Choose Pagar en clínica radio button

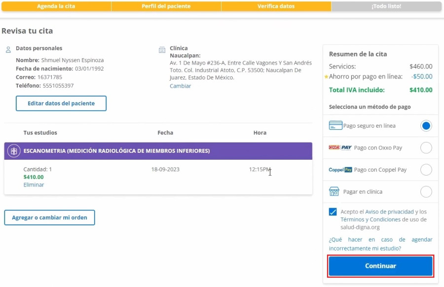pos(426,191)
